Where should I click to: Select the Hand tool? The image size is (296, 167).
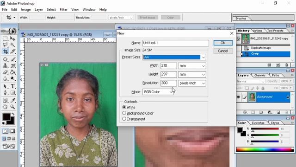click(5, 107)
